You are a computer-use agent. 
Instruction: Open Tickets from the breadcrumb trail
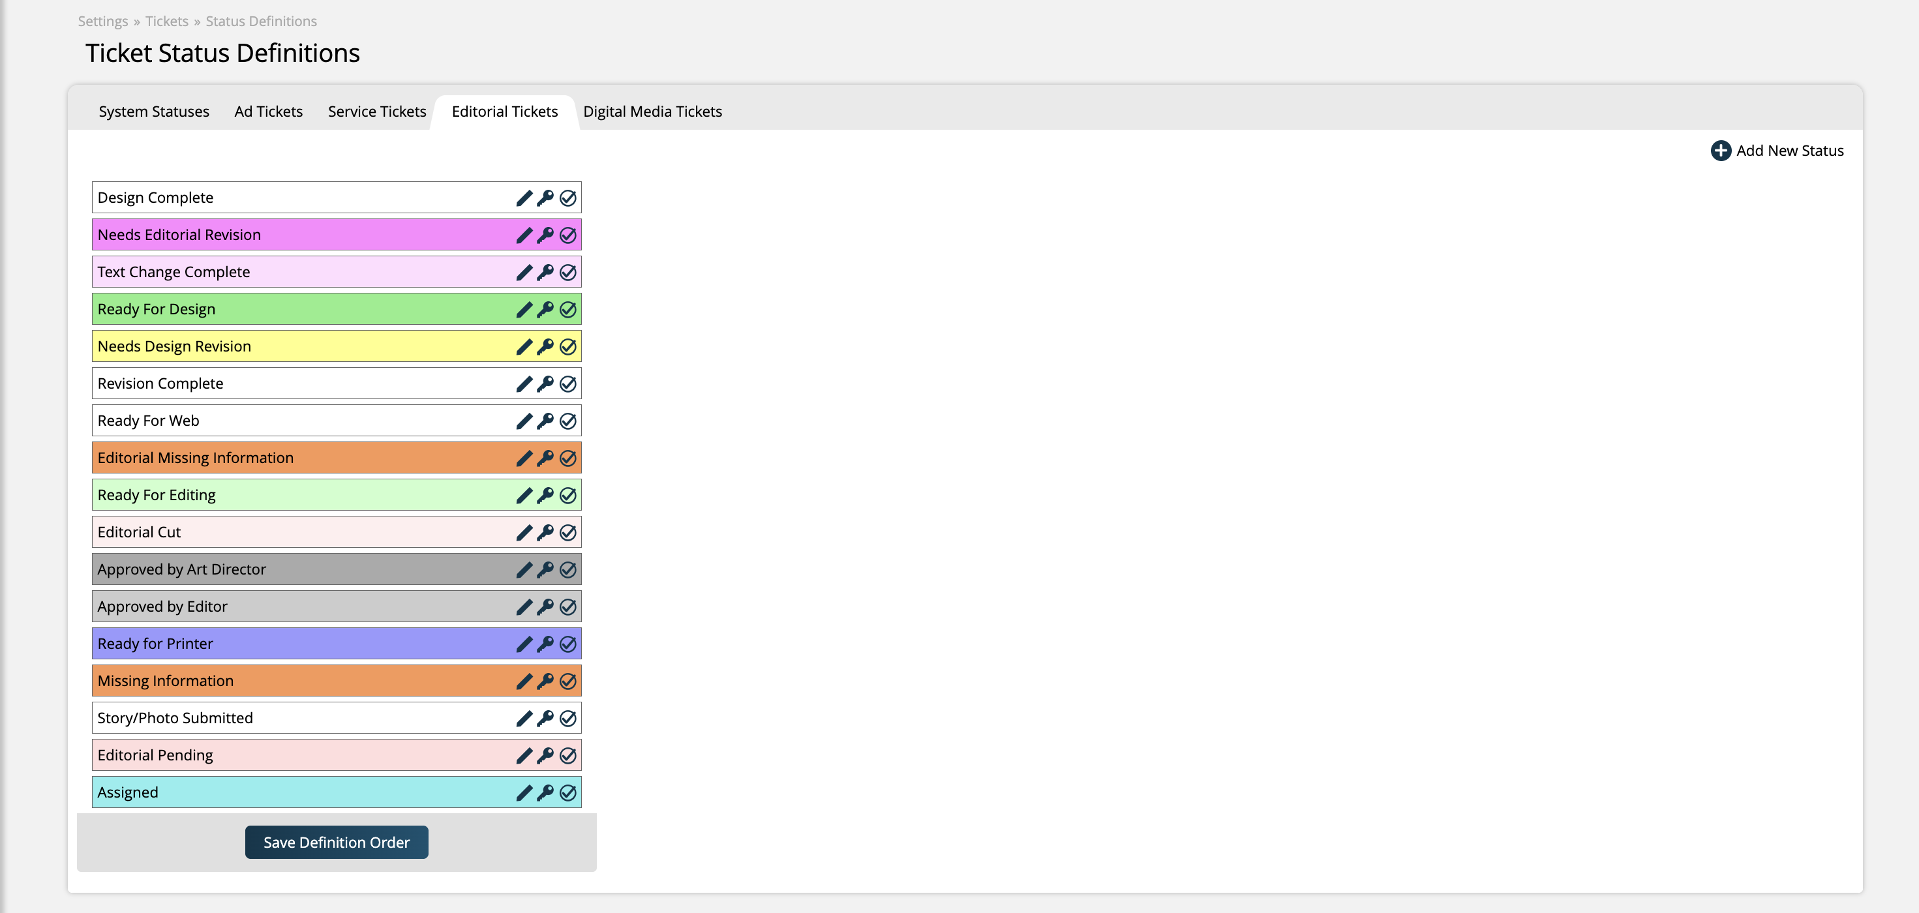167,21
